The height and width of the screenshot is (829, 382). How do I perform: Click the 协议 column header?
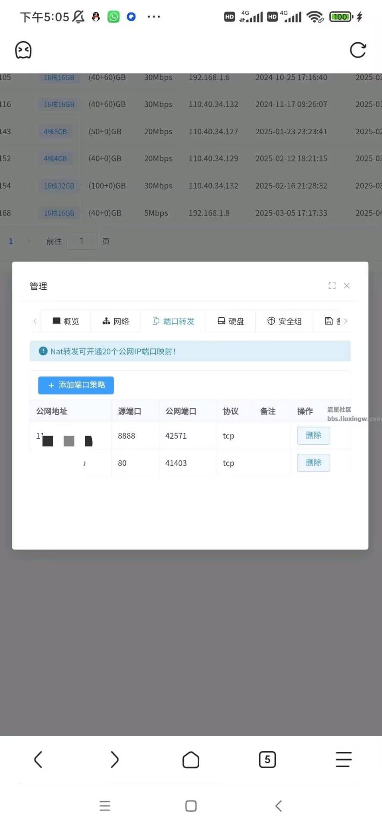pos(231,411)
